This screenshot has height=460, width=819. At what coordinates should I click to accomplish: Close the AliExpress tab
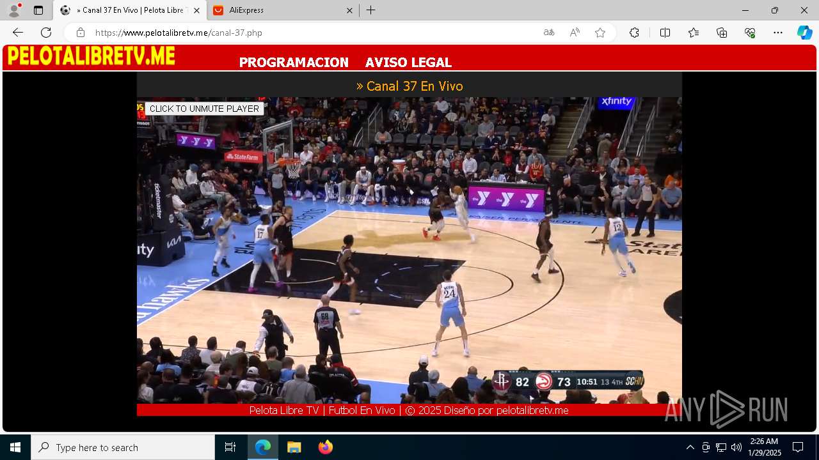coord(349,10)
